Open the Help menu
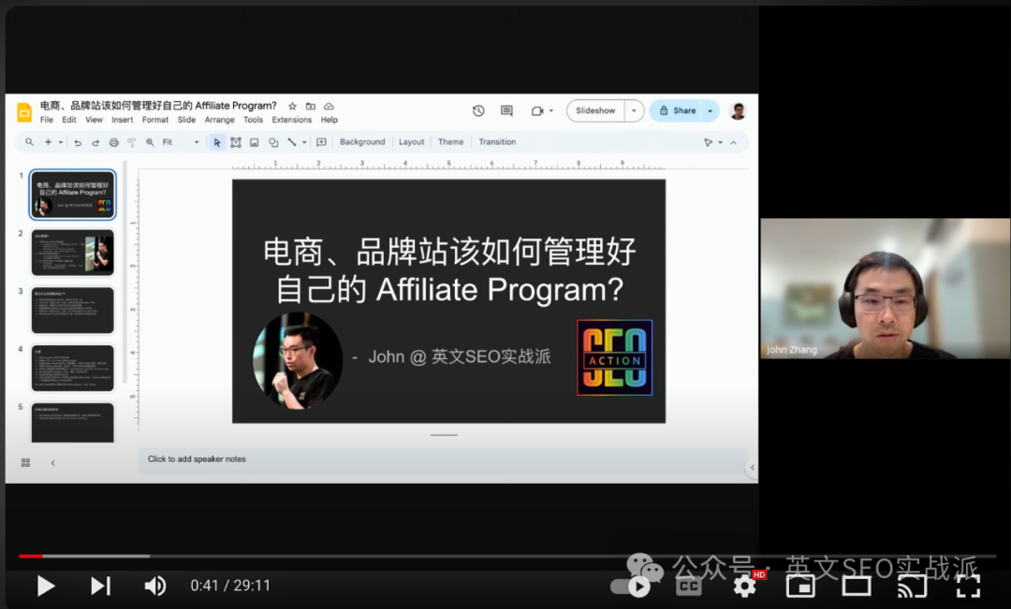 329,120
